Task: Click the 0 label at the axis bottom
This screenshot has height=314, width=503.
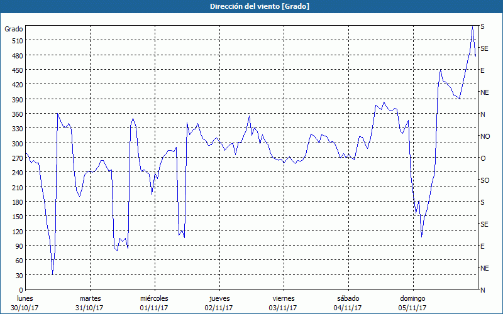Action: [20, 290]
